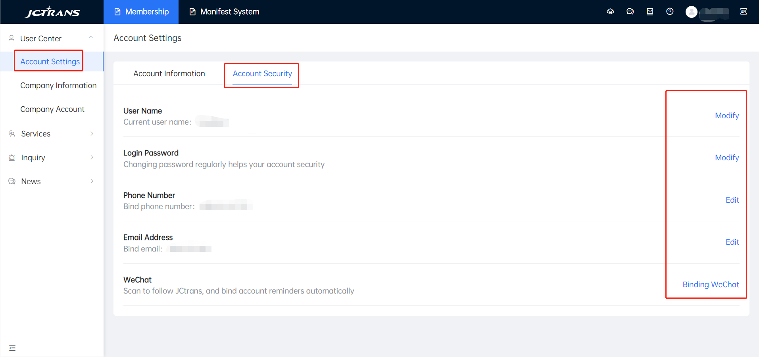This screenshot has width=759, height=357.
Task: Open the chat messages icon
Action: click(630, 12)
